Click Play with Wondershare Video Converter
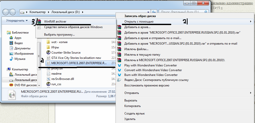This screenshot has width=255, height=123. coord(150,65)
